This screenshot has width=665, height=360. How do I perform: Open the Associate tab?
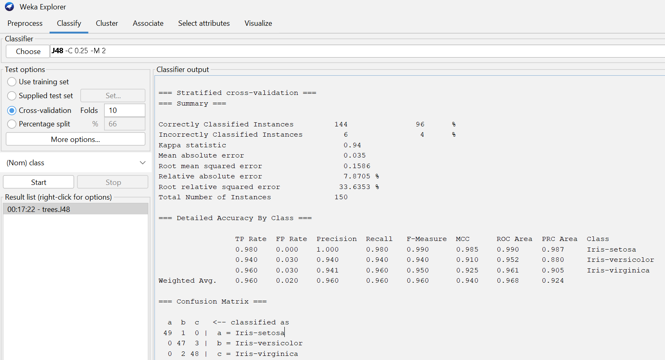coord(148,23)
